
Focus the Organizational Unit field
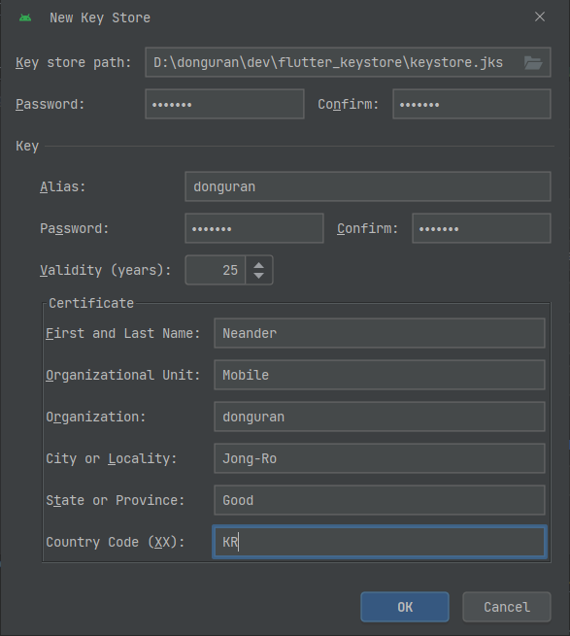(380, 375)
